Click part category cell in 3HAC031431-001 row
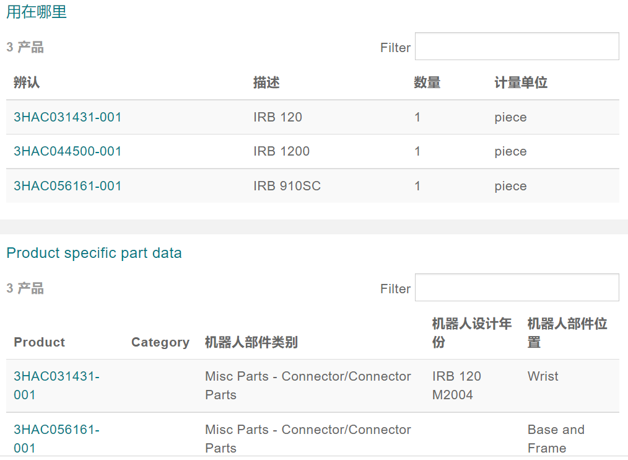Viewport: 628px width, 460px height. click(308, 386)
